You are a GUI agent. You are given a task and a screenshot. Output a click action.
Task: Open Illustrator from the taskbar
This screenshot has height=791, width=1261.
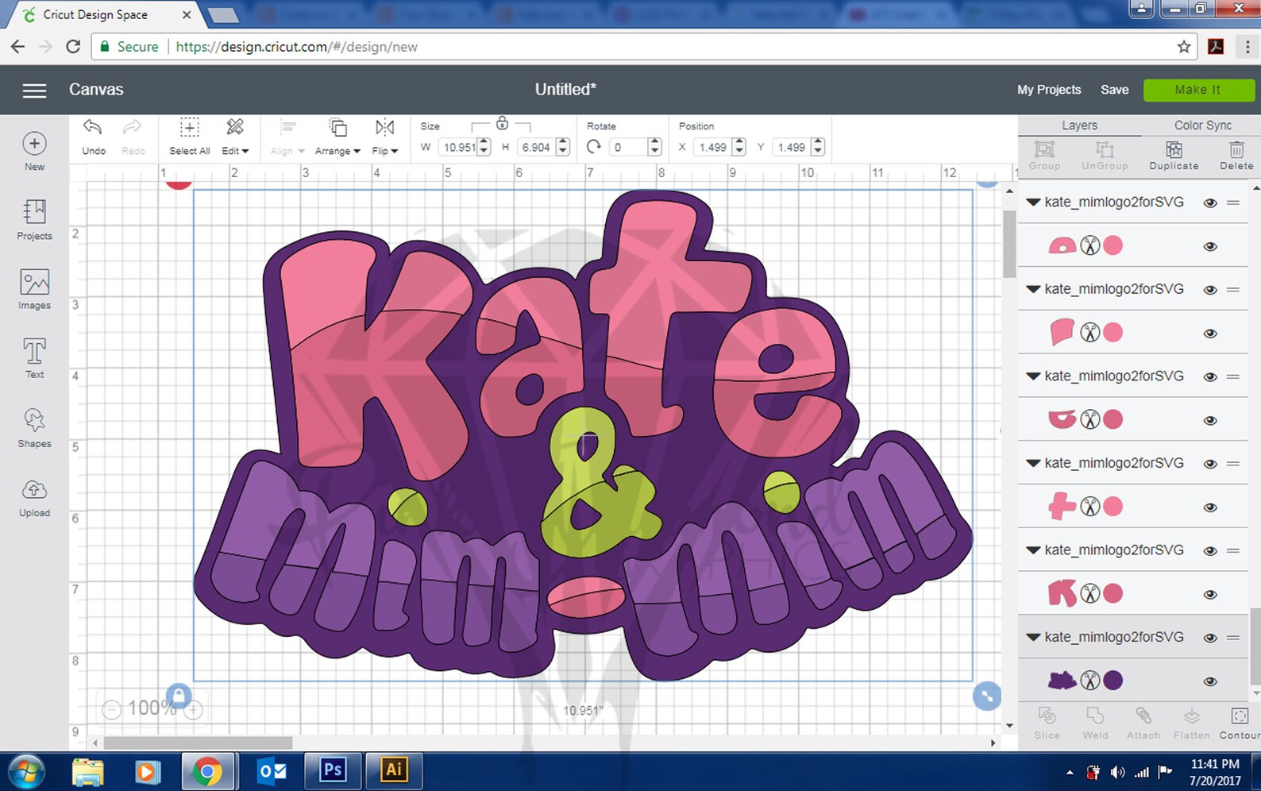(394, 770)
